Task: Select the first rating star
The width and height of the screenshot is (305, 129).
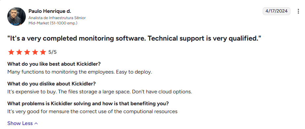Action: point(11,52)
